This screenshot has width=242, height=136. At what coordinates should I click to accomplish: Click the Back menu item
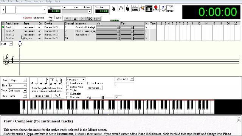click(57, 2)
